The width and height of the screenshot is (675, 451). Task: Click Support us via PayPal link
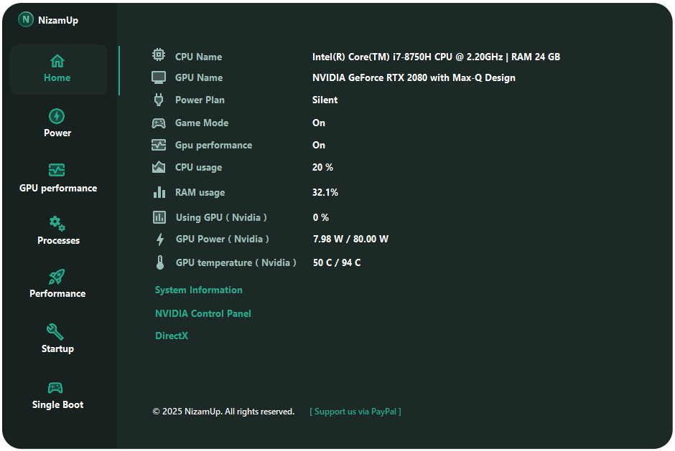(x=355, y=412)
